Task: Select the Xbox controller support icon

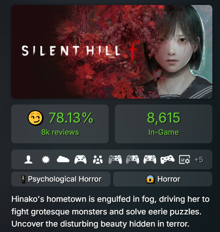Action: (x=80, y=159)
